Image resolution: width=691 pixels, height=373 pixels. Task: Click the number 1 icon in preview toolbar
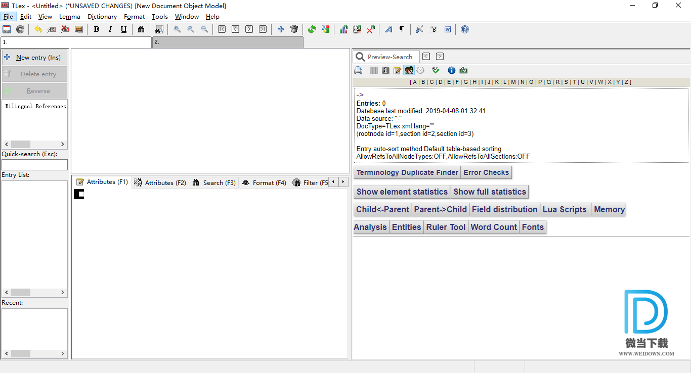pos(385,70)
